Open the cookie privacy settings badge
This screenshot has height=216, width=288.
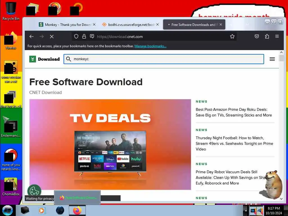pos(34,191)
